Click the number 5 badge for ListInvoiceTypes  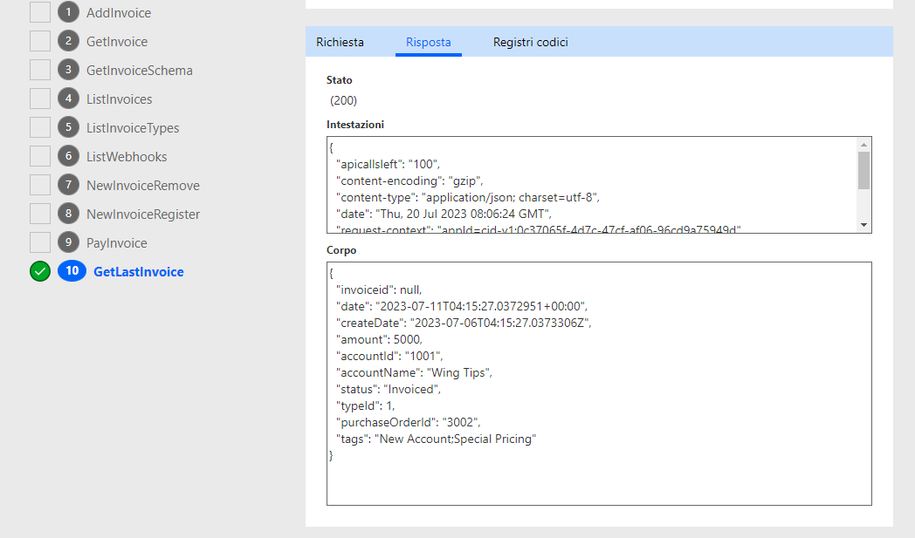pyautogui.click(x=68, y=128)
